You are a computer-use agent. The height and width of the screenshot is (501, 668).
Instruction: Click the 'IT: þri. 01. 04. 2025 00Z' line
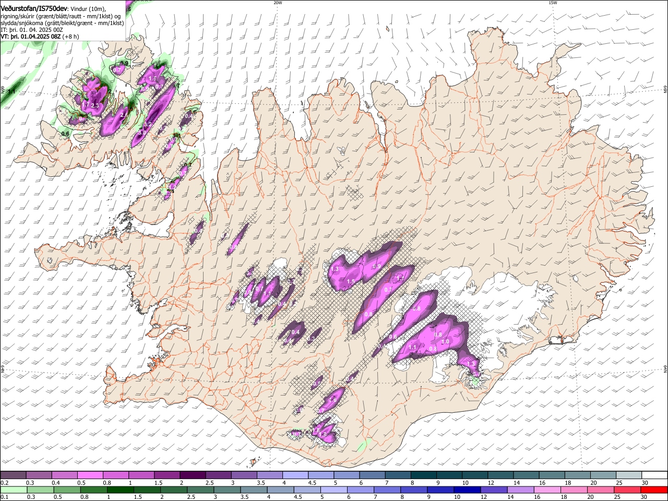[32, 30]
